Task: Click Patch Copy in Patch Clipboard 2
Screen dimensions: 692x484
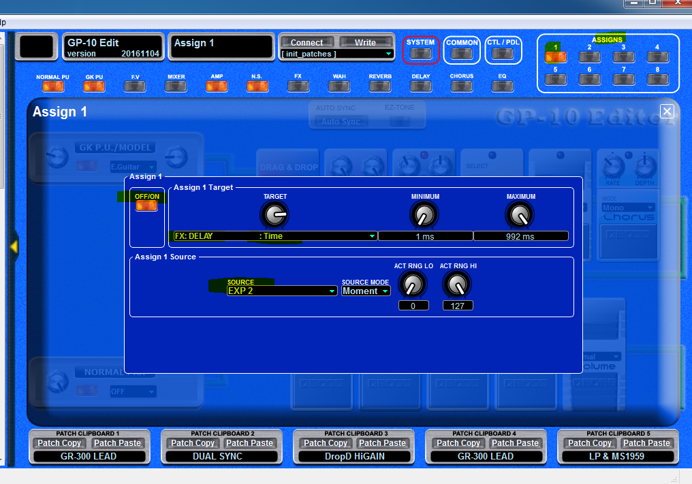Action: click(193, 443)
